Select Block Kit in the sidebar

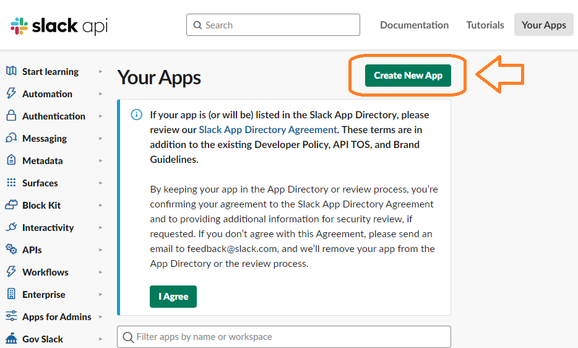pos(41,205)
